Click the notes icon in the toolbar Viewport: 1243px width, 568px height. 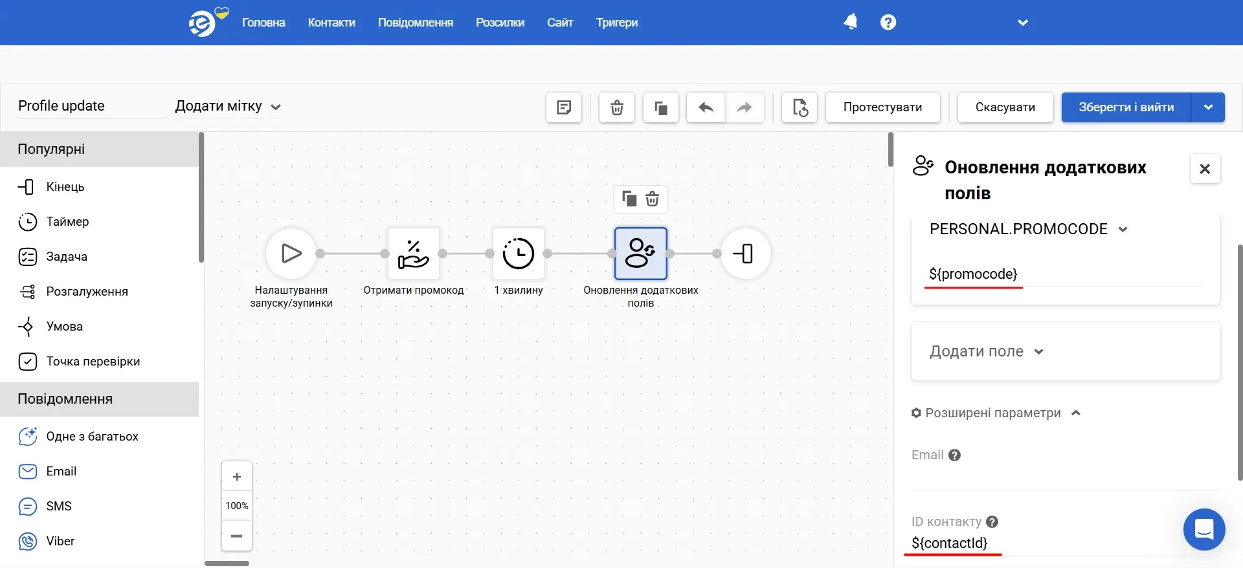coord(564,107)
